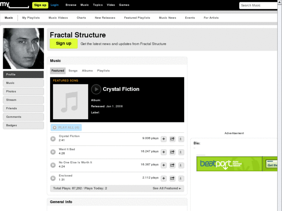Viewport: 282px width, 211px height.
Task: Click plus icon next to Want It Bad
Action: point(164,152)
